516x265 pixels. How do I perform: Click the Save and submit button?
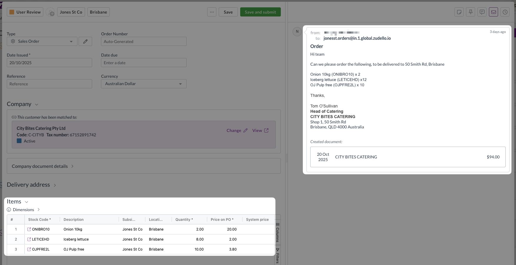pos(260,12)
